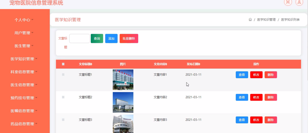Click the 添加 add button

coord(111,39)
